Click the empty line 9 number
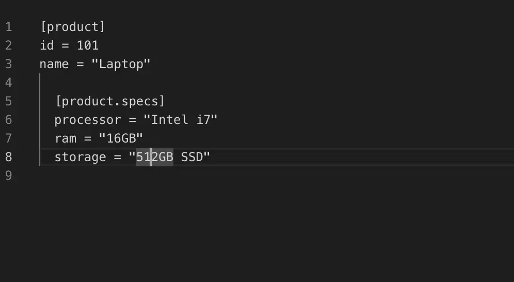The height and width of the screenshot is (282, 514). 8,176
